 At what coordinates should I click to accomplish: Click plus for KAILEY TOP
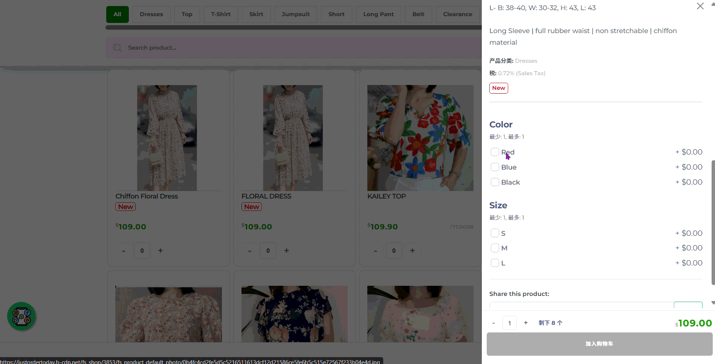point(412,251)
